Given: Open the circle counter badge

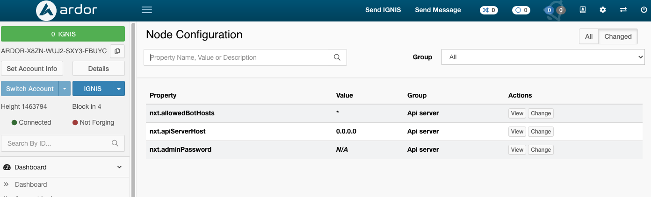Looking at the screenshot, I should coord(521,10).
